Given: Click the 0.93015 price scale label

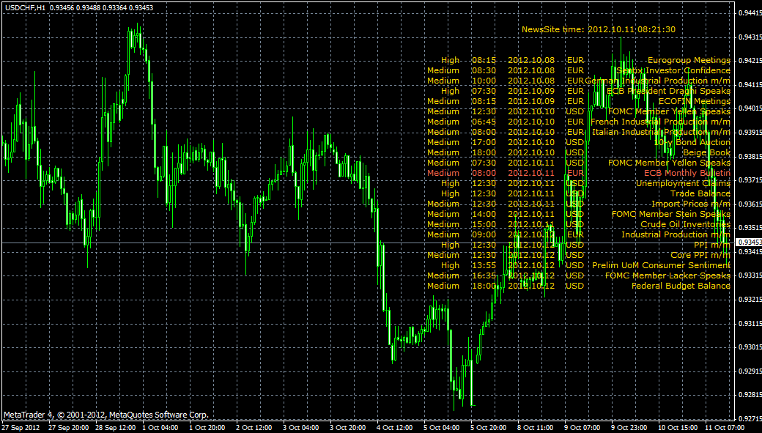Looking at the screenshot, I should (750, 347).
